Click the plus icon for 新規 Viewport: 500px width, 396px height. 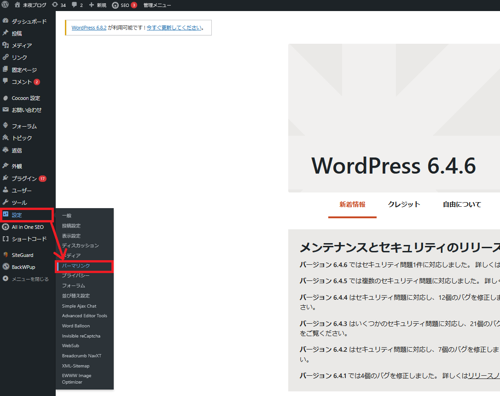pyautogui.click(x=92, y=5)
